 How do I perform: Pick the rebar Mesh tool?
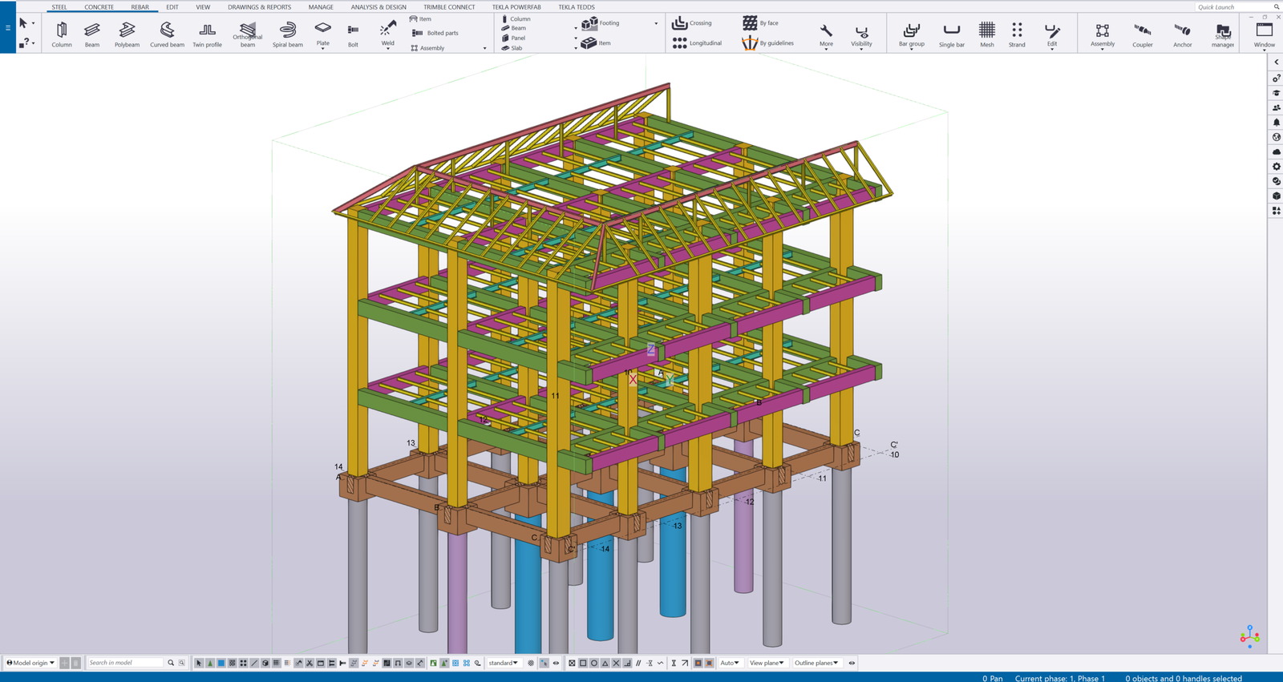pos(986,34)
